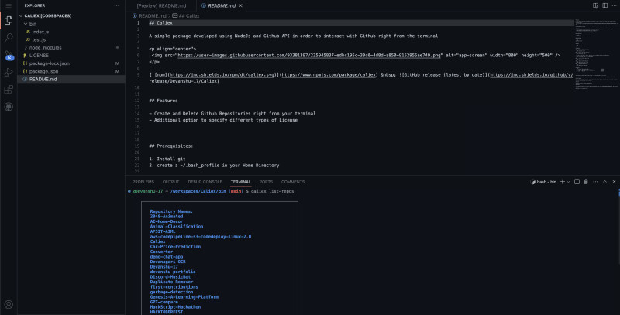Open the PORTS panel tab
The height and width of the screenshot is (315, 620).
point(266,182)
